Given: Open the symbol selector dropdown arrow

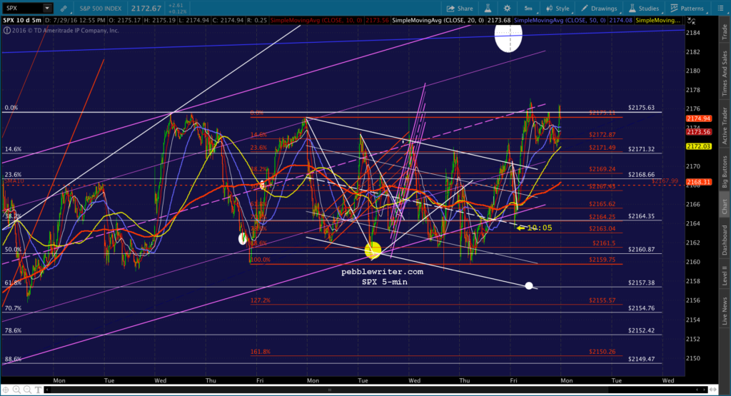Looking at the screenshot, I should pyautogui.click(x=47, y=8).
